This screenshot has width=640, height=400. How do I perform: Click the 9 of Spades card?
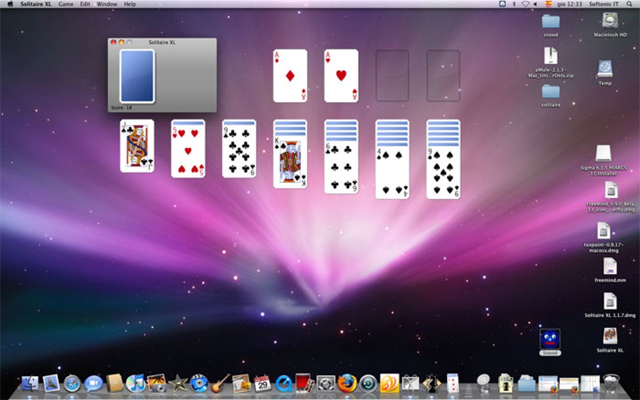pyautogui.click(x=443, y=172)
